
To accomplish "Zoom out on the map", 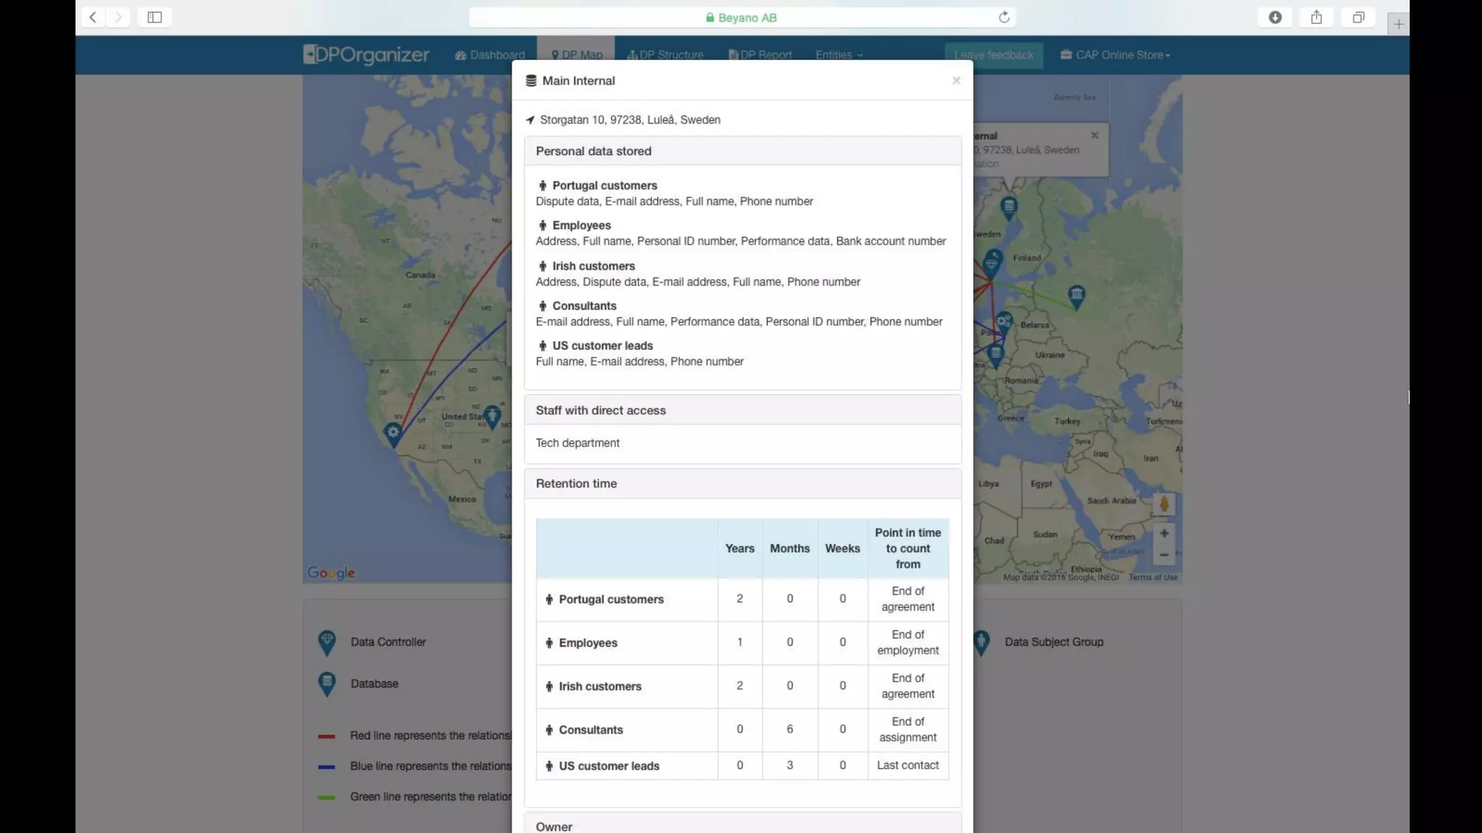I will pyautogui.click(x=1164, y=555).
